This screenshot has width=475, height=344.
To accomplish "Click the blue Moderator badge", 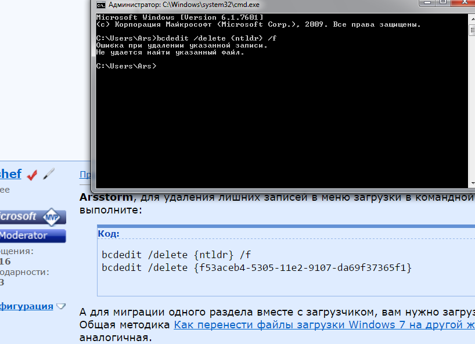I will [32, 236].
